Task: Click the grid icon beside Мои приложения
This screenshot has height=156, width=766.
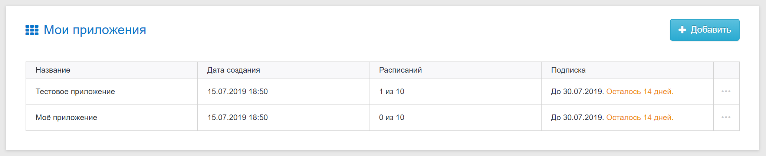Action: (x=32, y=30)
